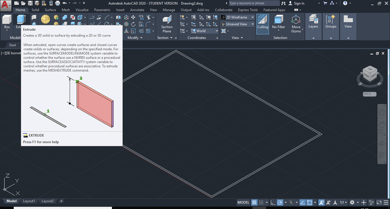This screenshot has width=390, height=209.
Task: Add a new layout with plus button
Action: (x=61, y=201)
